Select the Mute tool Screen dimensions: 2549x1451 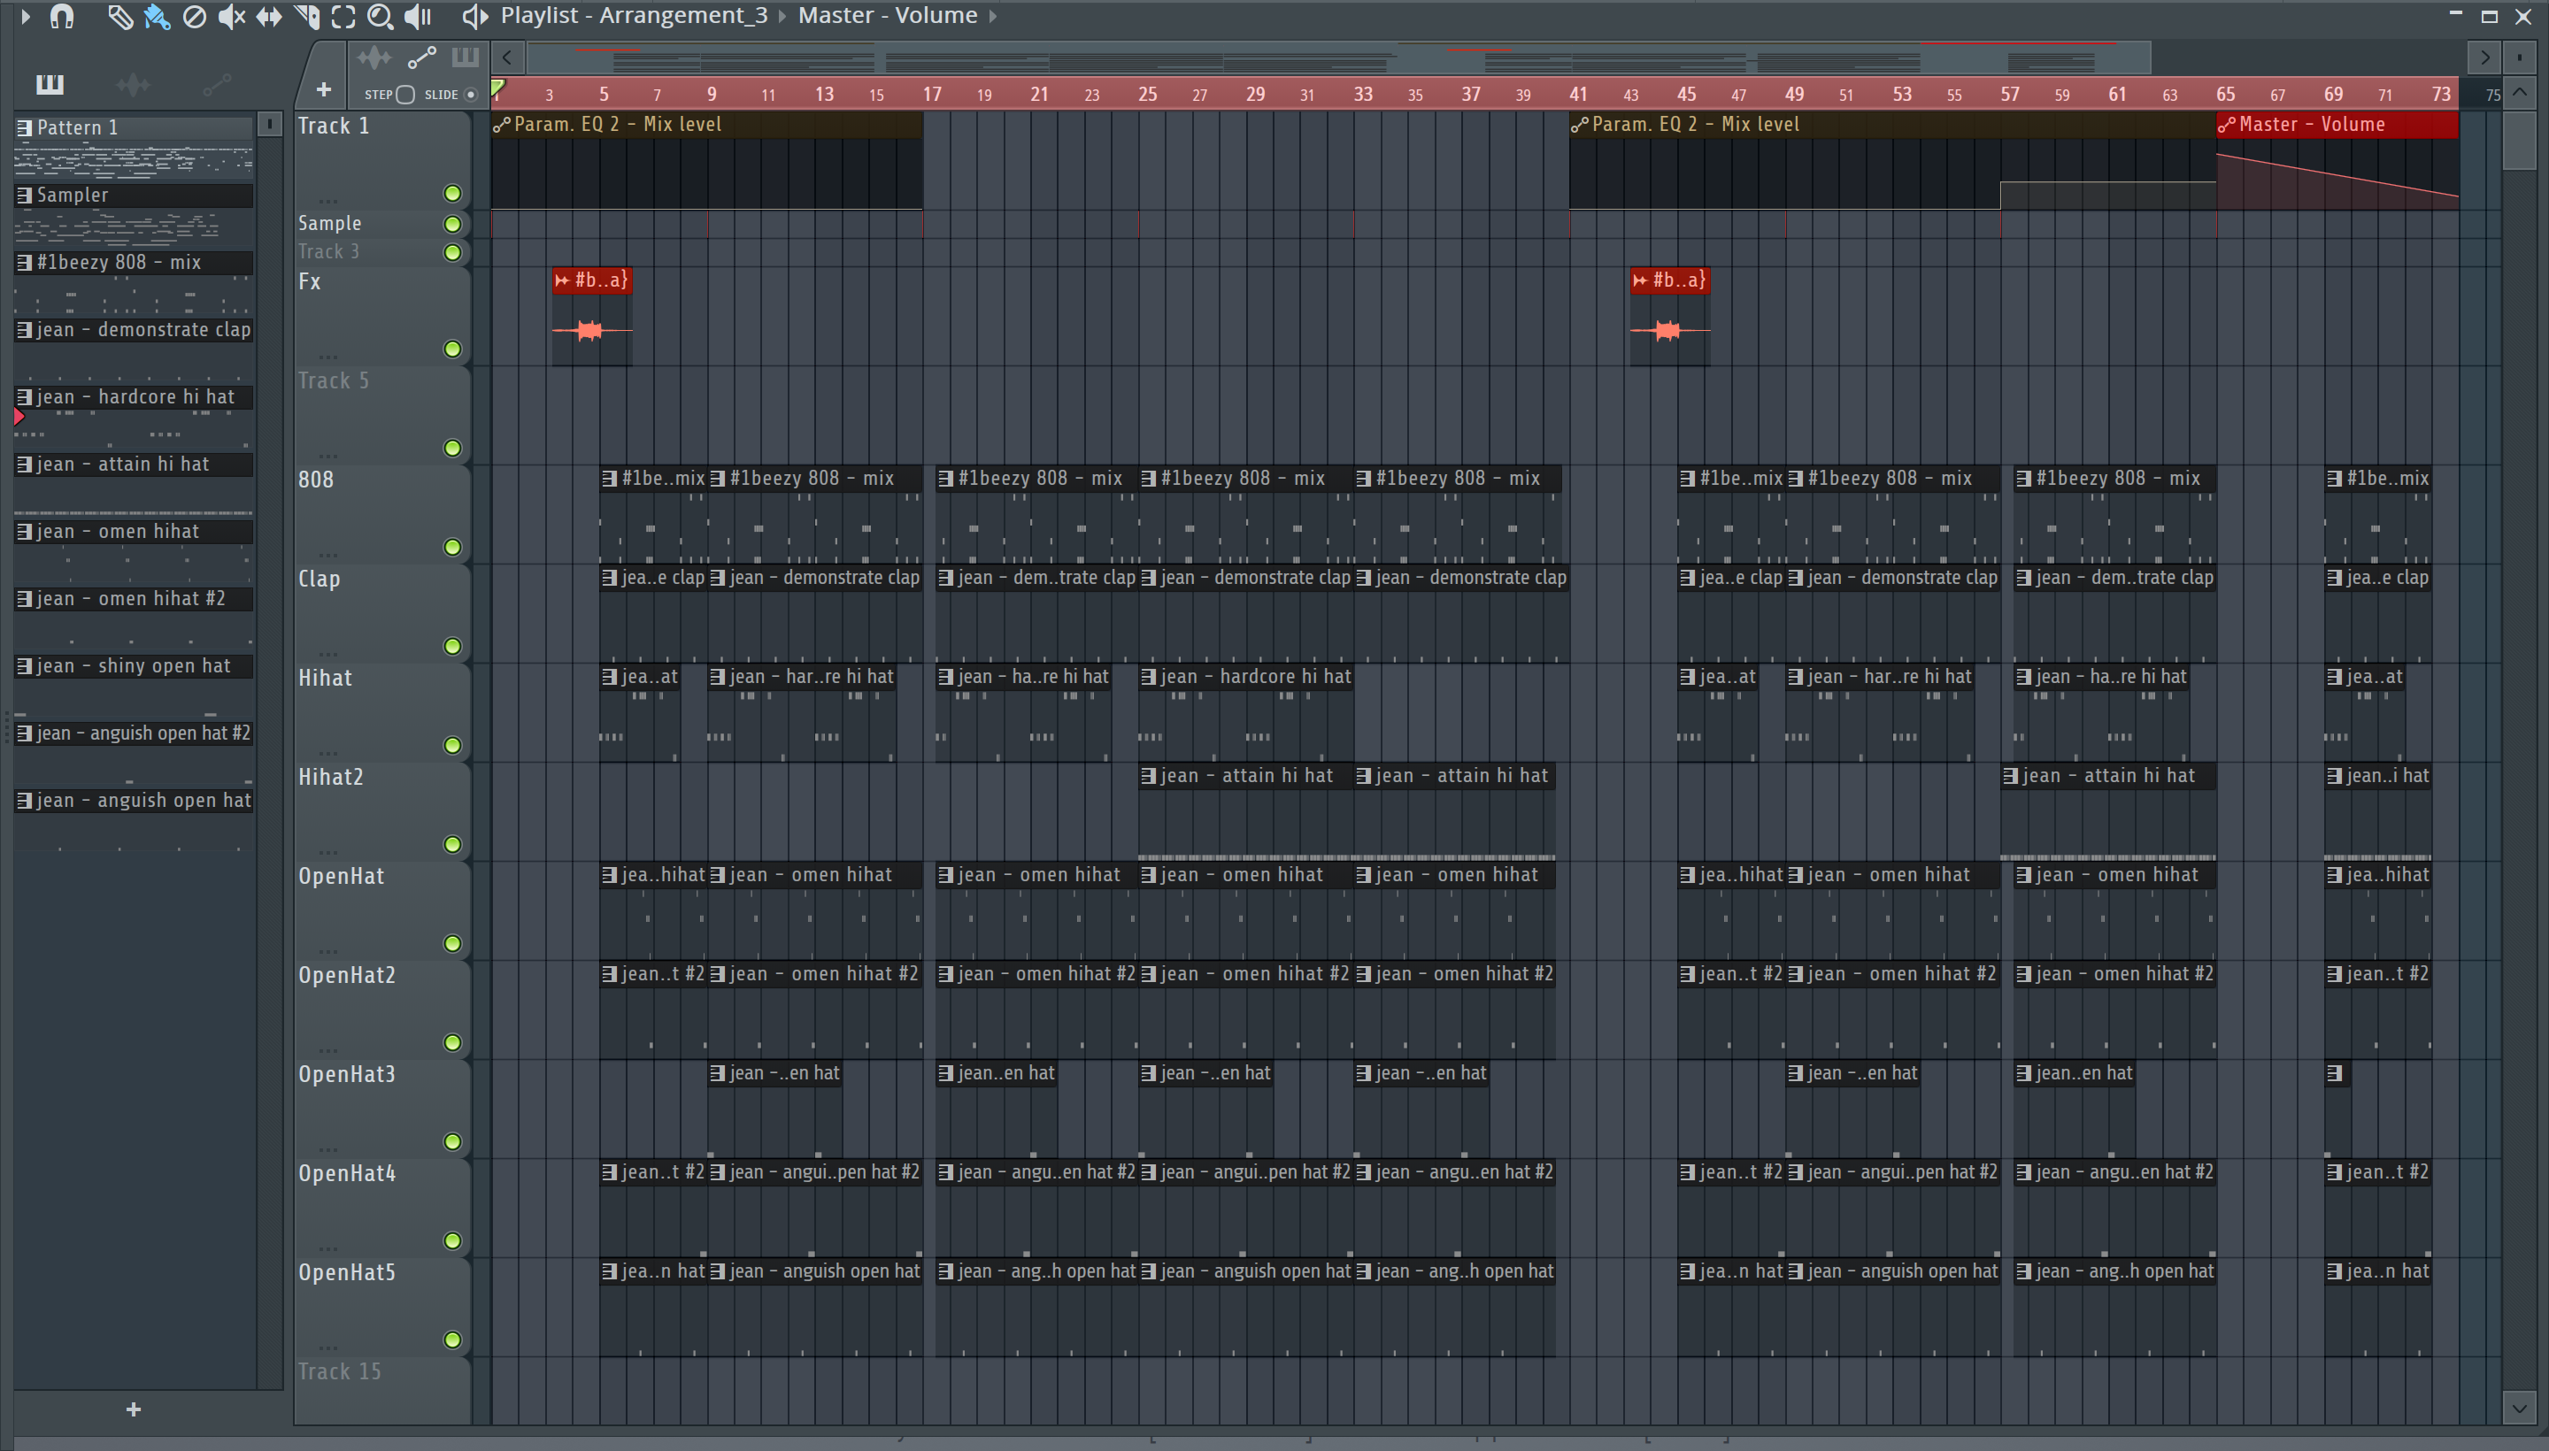coord(231,17)
